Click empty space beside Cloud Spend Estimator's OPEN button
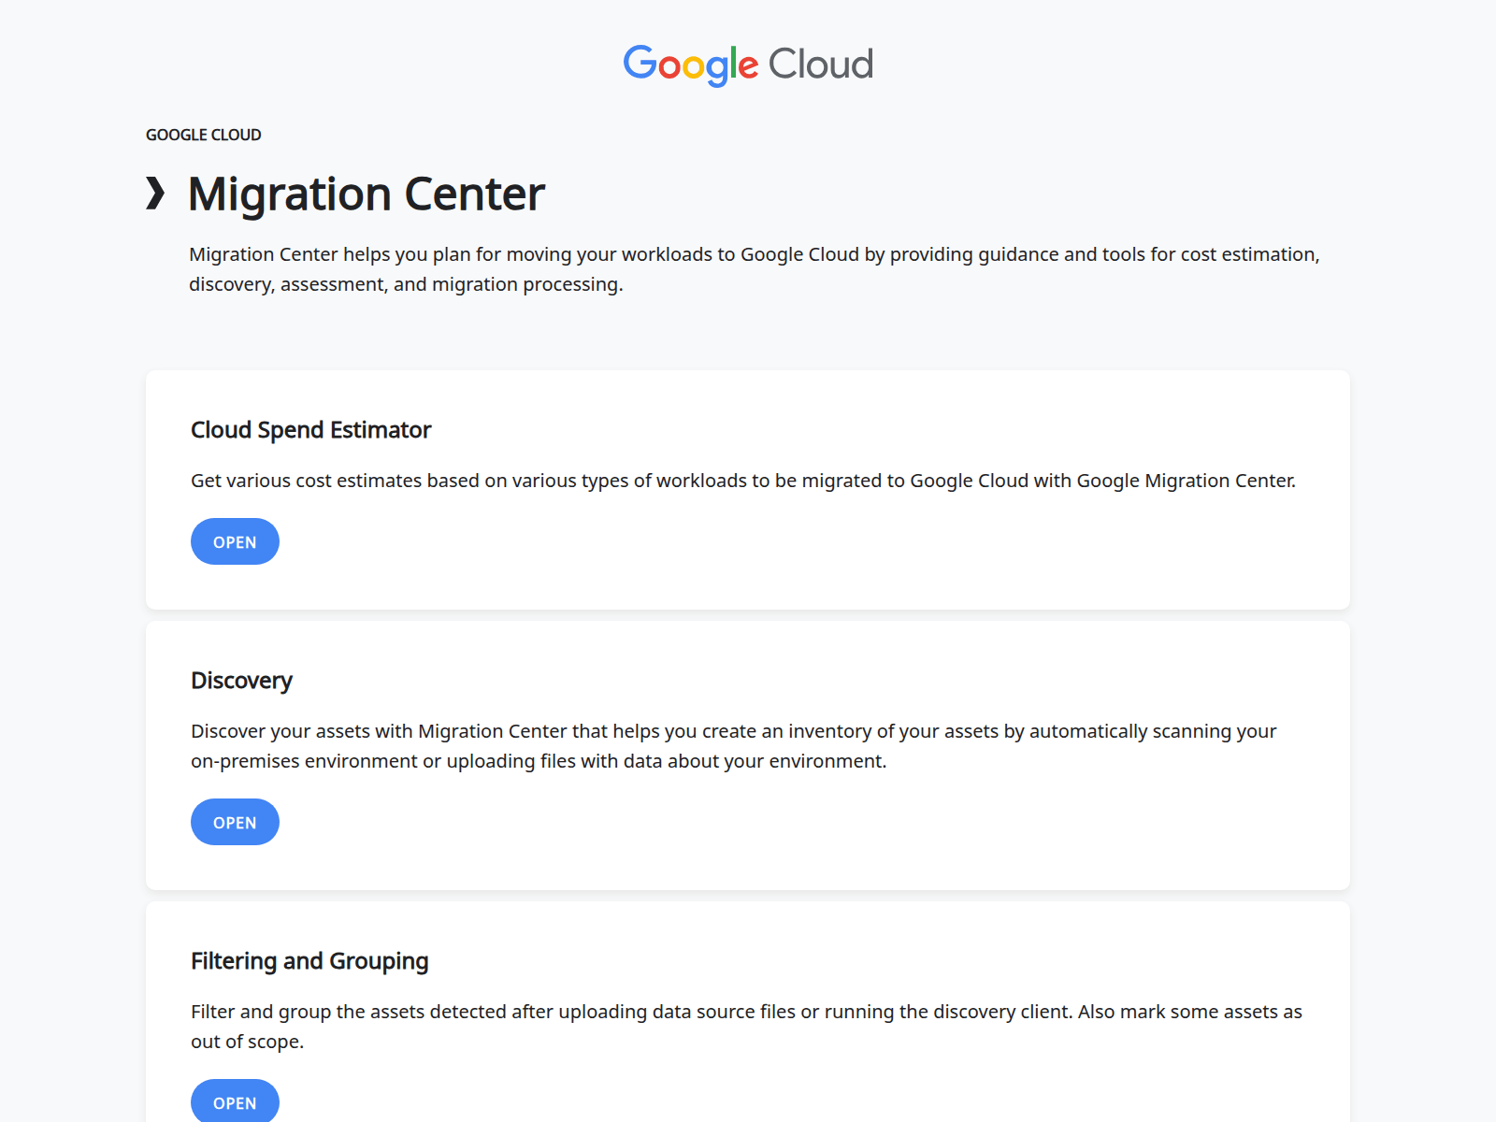 (748, 542)
